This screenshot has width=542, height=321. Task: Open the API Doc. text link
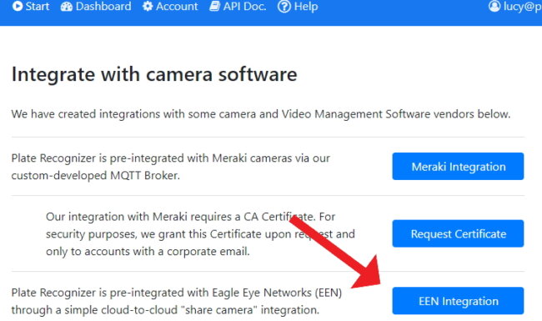coord(244,6)
